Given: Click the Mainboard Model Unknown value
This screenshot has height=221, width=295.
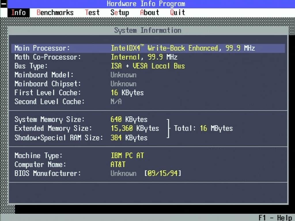Looking at the screenshot, I should 123,75.
